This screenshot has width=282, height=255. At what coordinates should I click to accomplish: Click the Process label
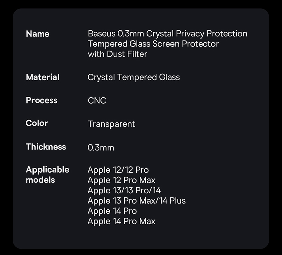(x=42, y=100)
